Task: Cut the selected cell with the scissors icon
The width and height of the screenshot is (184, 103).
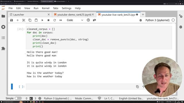Action: [x=24, y=20]
